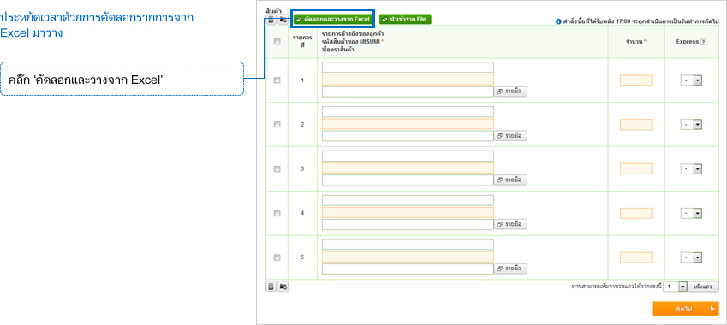Image resolution: width=727 pixels, height=325 pixels.
Task: Click the 'สินค้า' label above the toolbar
Action: (x=273, y=10)
